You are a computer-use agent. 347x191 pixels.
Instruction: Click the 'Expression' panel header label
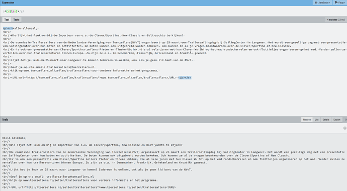click(8, 3)
